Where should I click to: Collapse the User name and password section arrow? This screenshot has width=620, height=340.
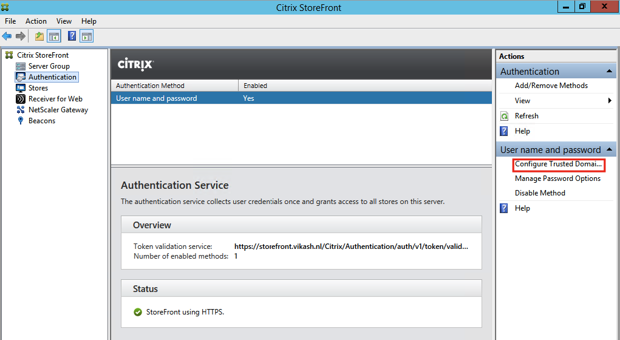point(609,149)
